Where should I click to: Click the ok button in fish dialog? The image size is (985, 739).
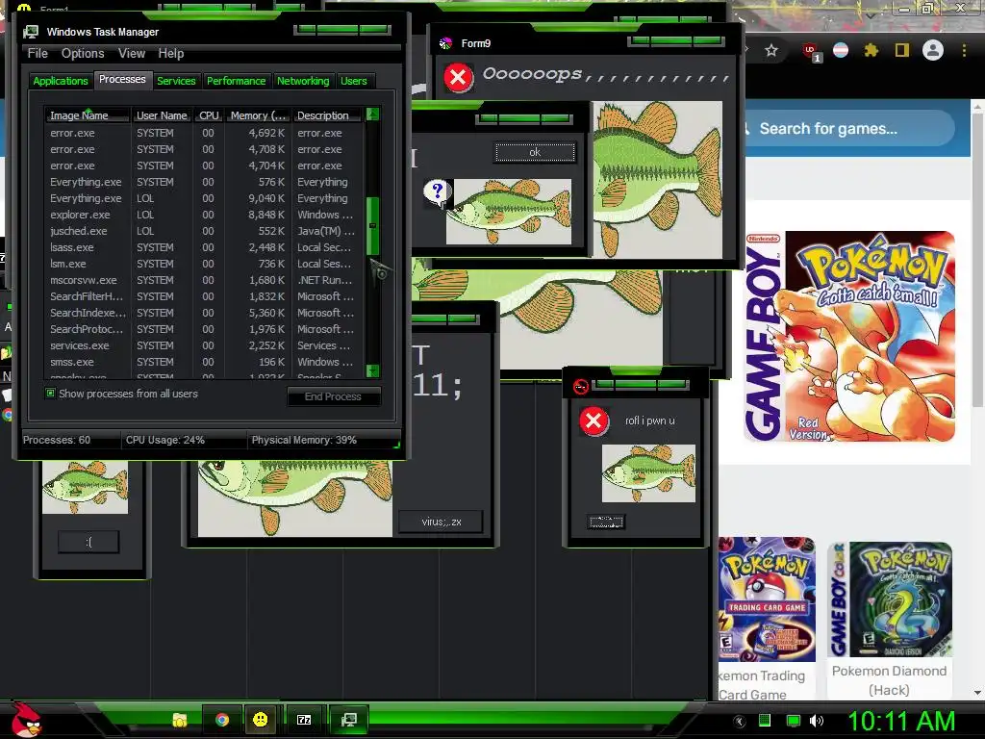(x=535, y=152)
